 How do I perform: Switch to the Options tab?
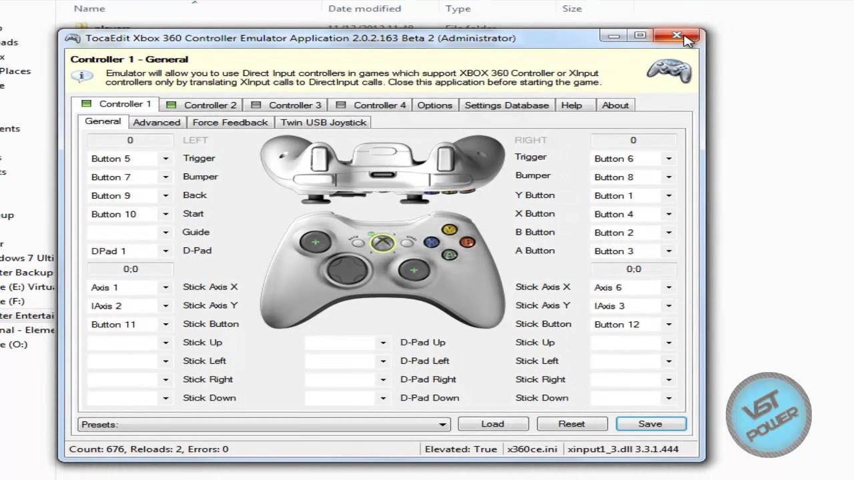point(435,105)
